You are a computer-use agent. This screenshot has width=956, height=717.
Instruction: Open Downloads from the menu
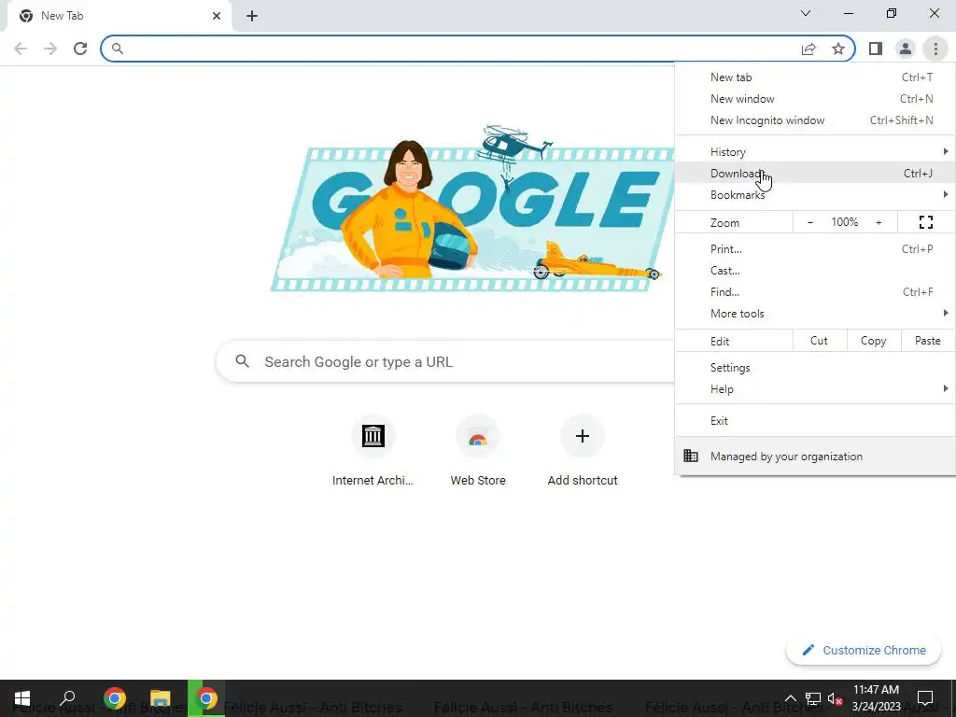815,173
